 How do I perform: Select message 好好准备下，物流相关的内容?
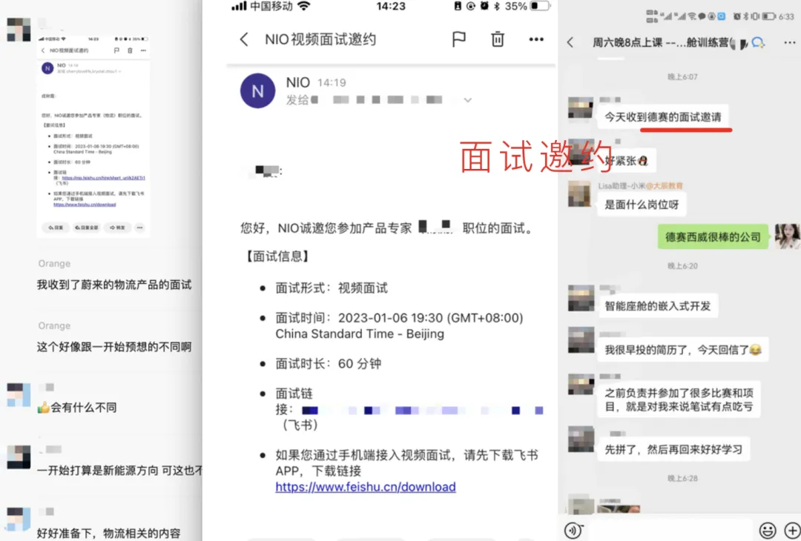pos(108,534)
